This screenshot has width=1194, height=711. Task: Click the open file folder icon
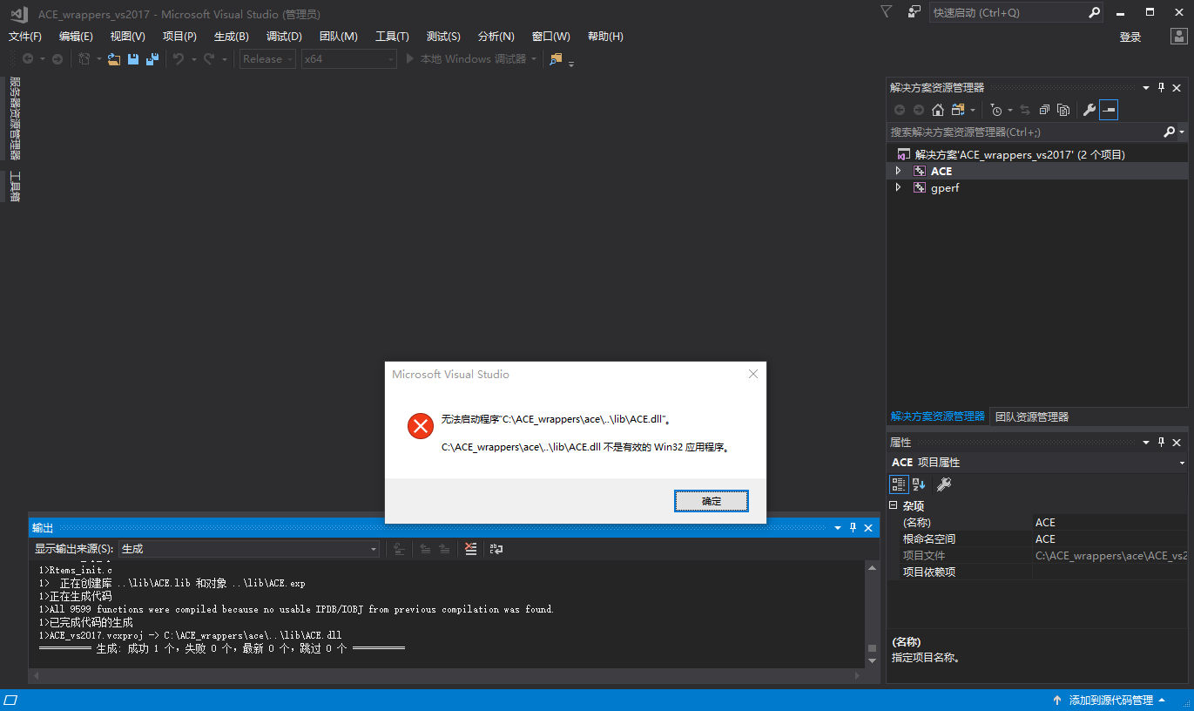114,59
